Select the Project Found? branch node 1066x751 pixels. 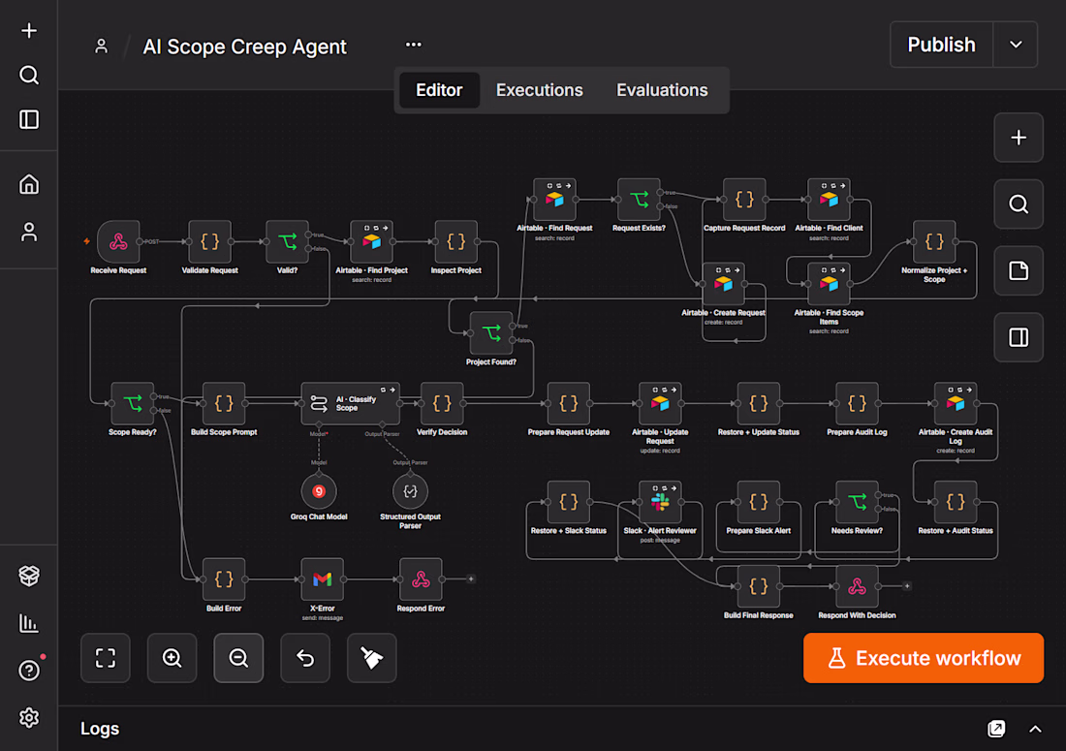coord(491,333)
